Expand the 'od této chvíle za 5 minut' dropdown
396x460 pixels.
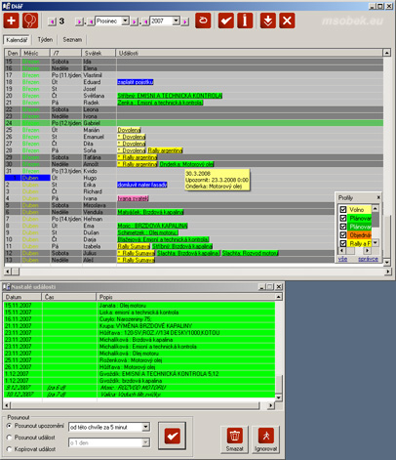pyautogui.click(x=146, y=427)
